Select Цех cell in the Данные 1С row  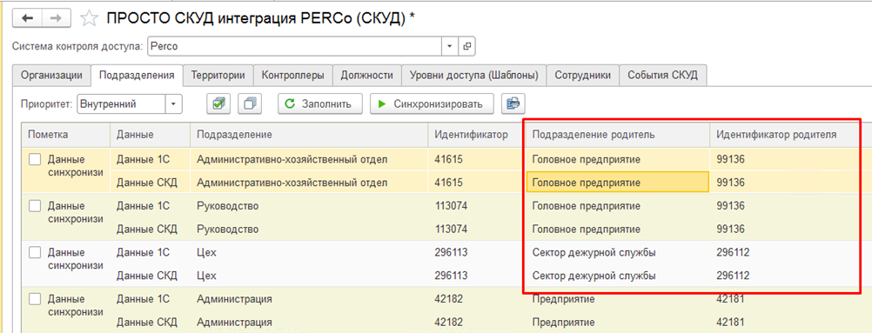[x=309, y=252]
